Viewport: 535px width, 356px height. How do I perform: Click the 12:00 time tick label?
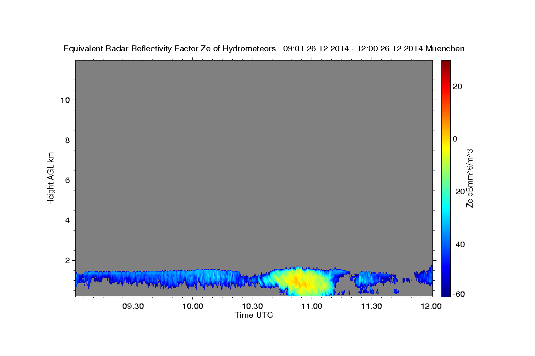(431, 306)
